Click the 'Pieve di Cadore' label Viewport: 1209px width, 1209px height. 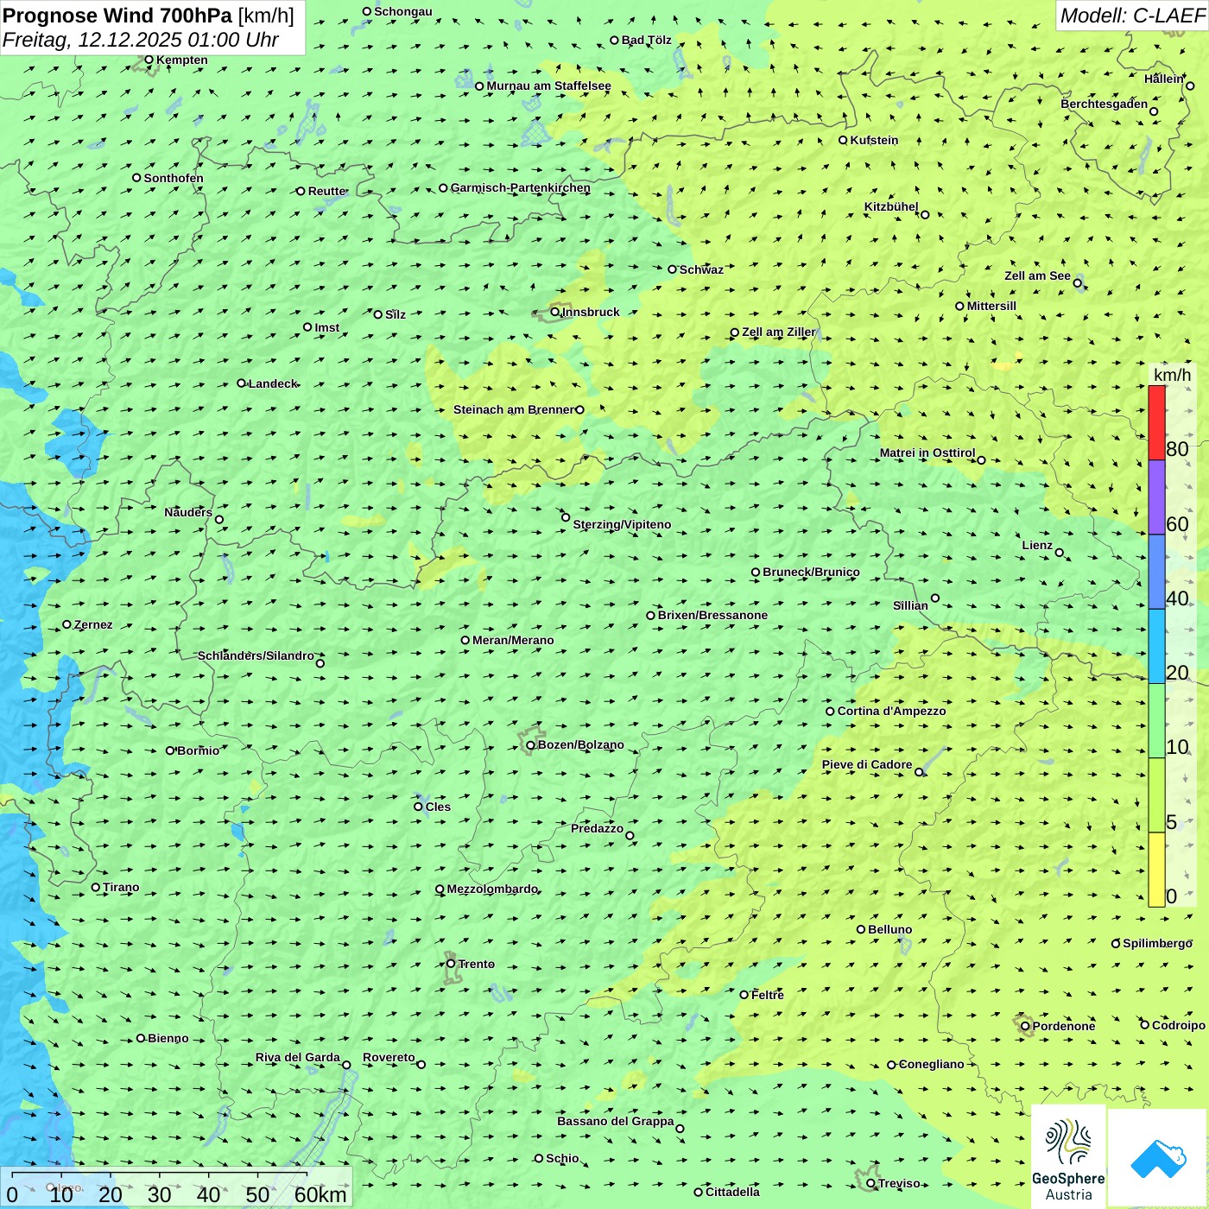(x=867, y=764)
